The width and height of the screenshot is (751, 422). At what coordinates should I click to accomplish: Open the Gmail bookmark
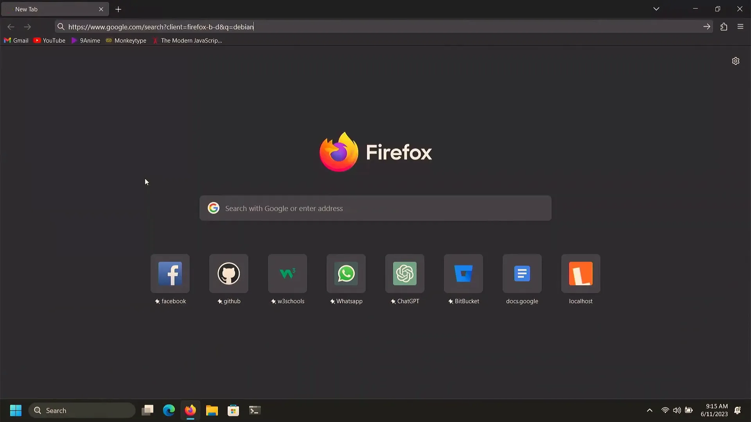pyautogui.click(x=16, y=40)
